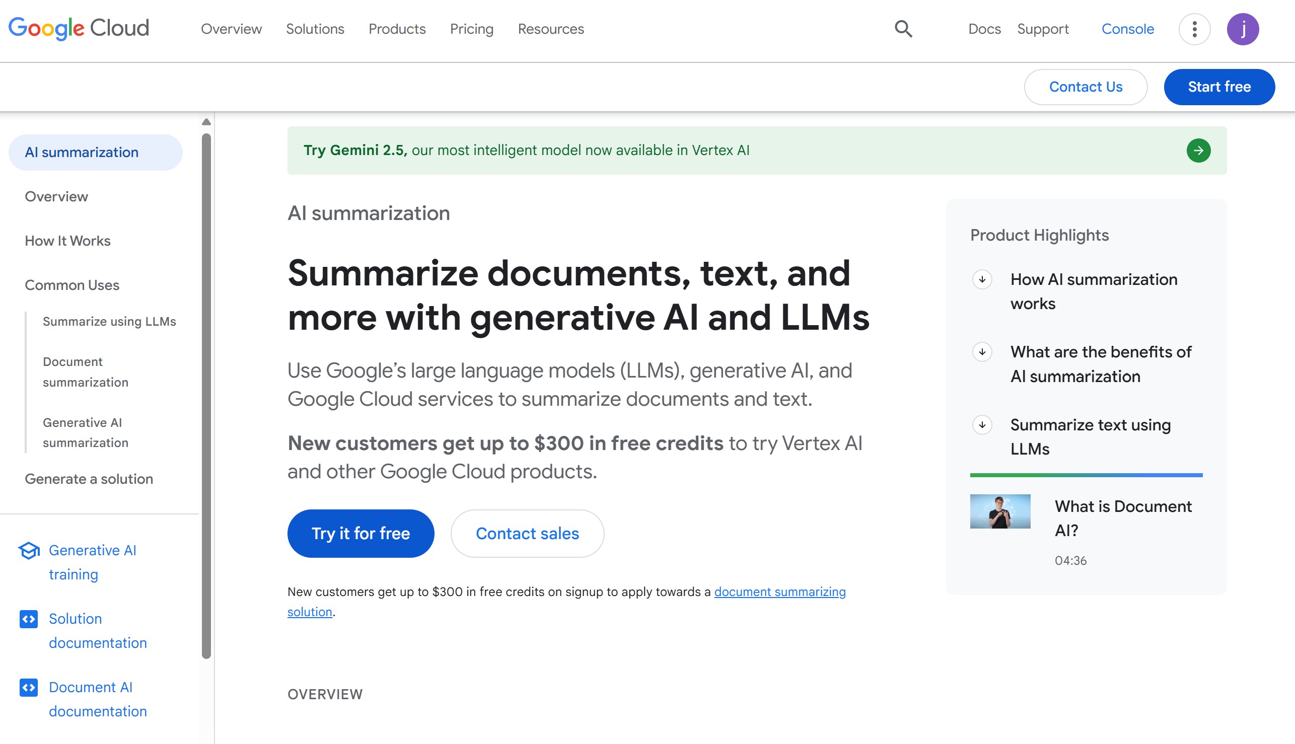Click down-arrow icon for benefits of AI summarization
This screenshot has width=1295, height=744.
(982, 352)
